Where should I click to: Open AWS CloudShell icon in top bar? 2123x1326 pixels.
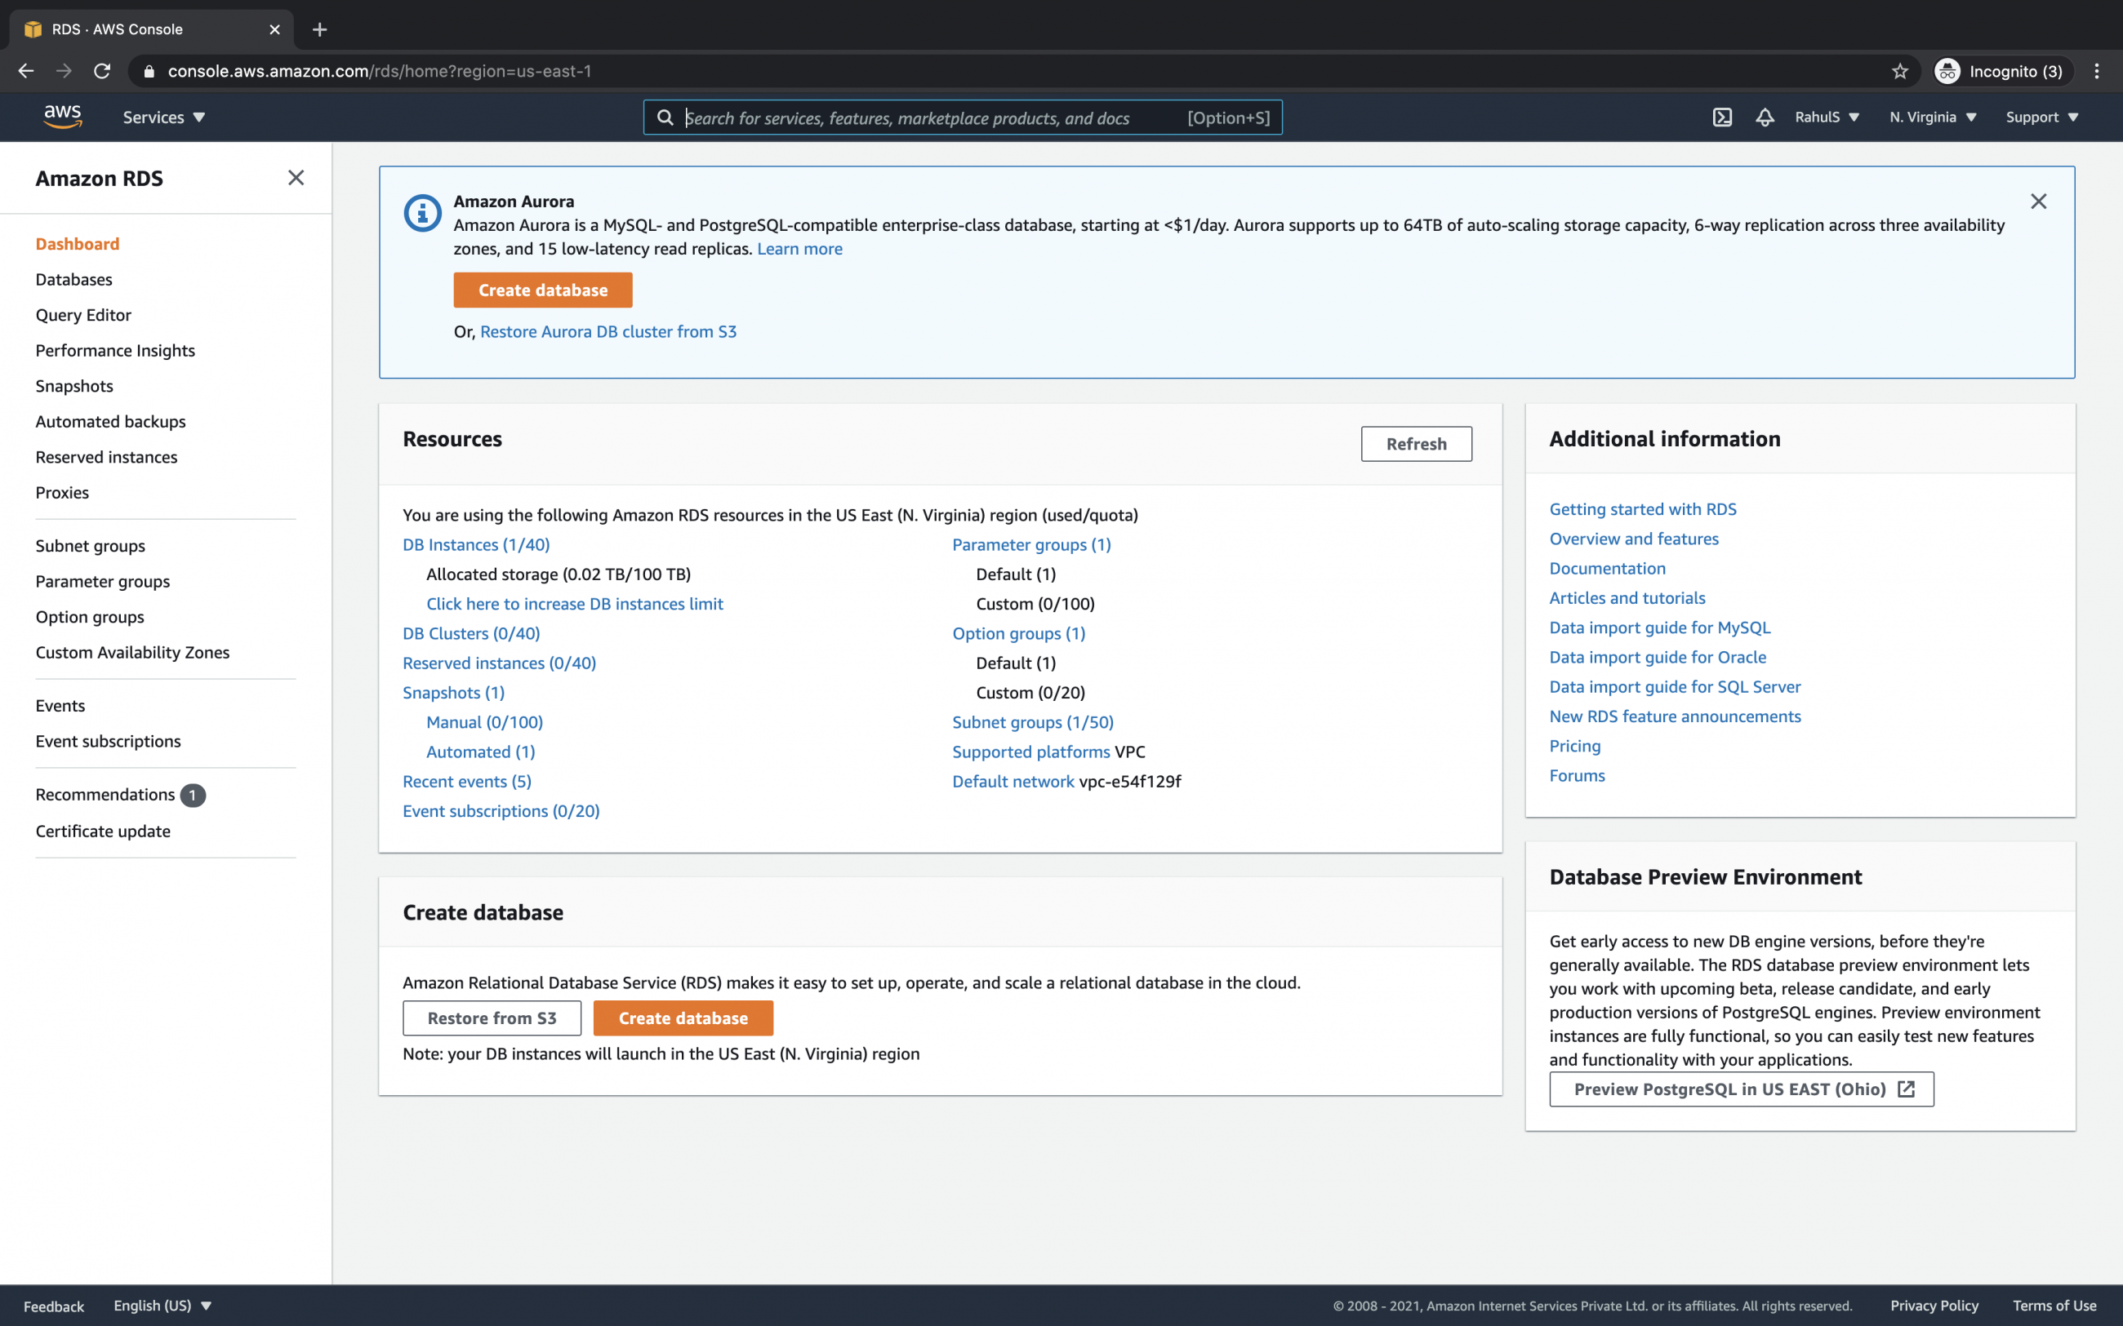(1722, 118)
